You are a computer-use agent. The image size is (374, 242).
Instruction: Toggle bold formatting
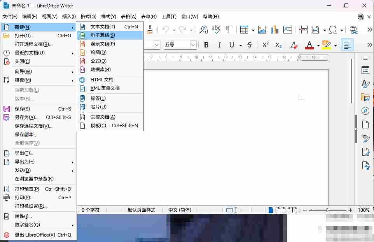pos(206,45)
